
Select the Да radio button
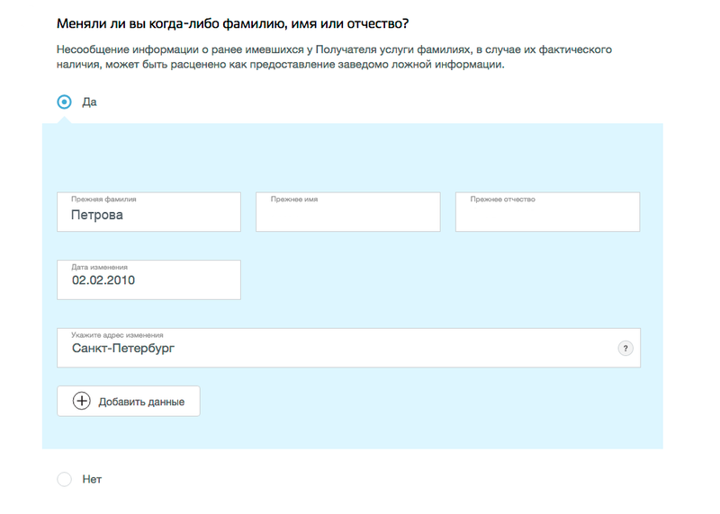64,102
